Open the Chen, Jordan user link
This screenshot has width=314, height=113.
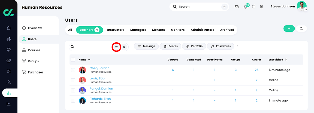[x=99, y=68]
